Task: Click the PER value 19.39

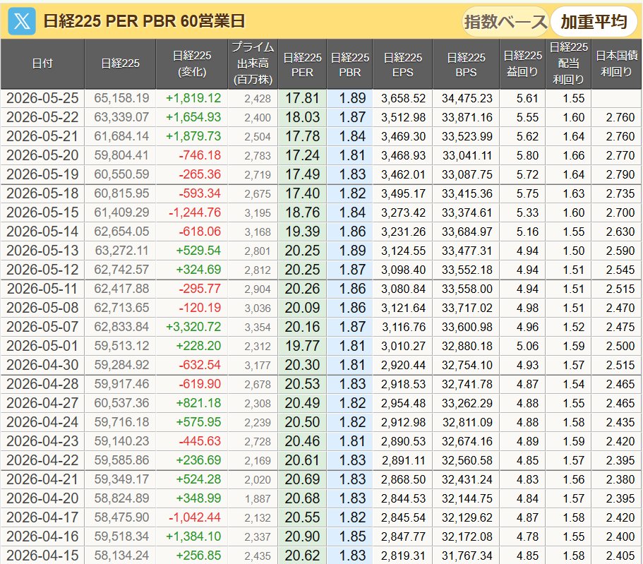Action: 302,232
